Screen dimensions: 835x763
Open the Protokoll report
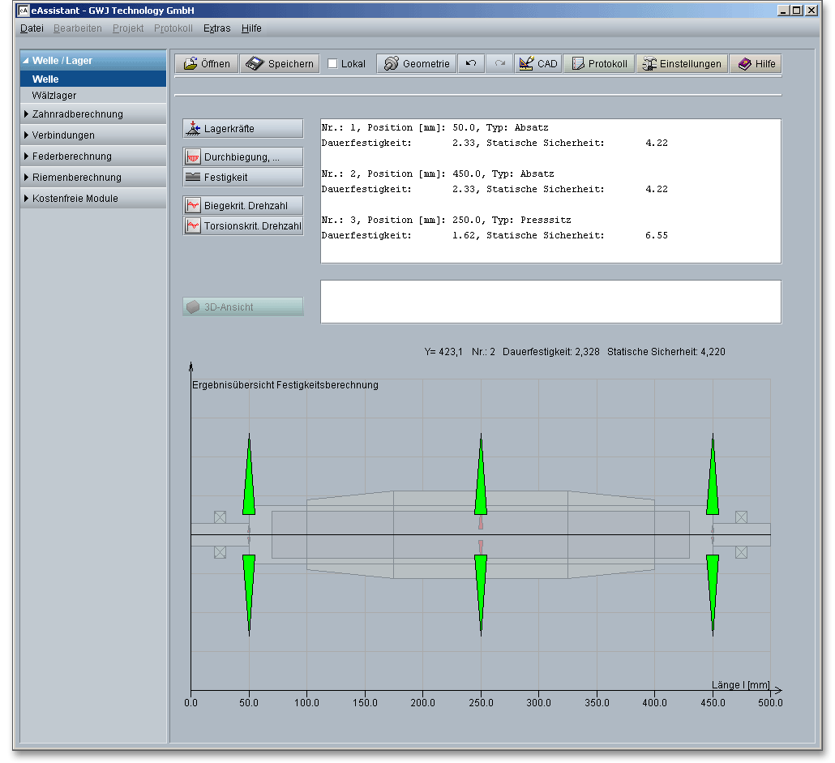tap(598, 64)
